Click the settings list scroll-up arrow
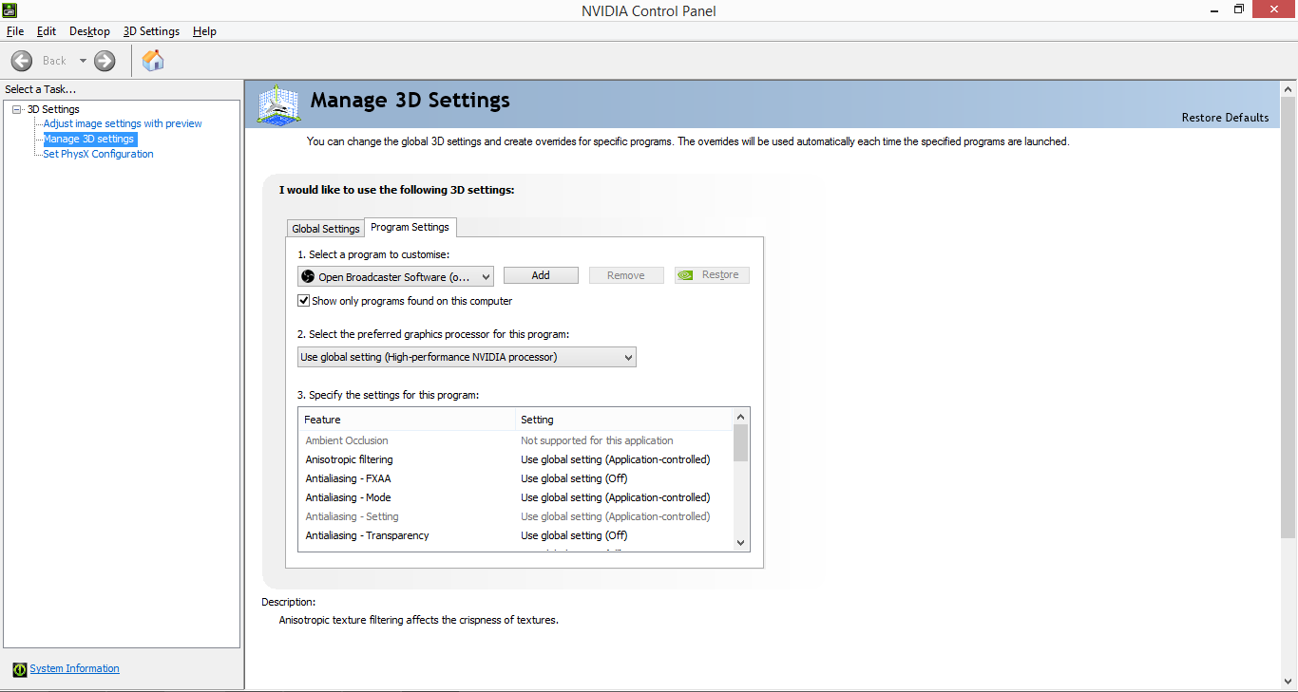This screenshot has width=1298, height=692. 741,416
